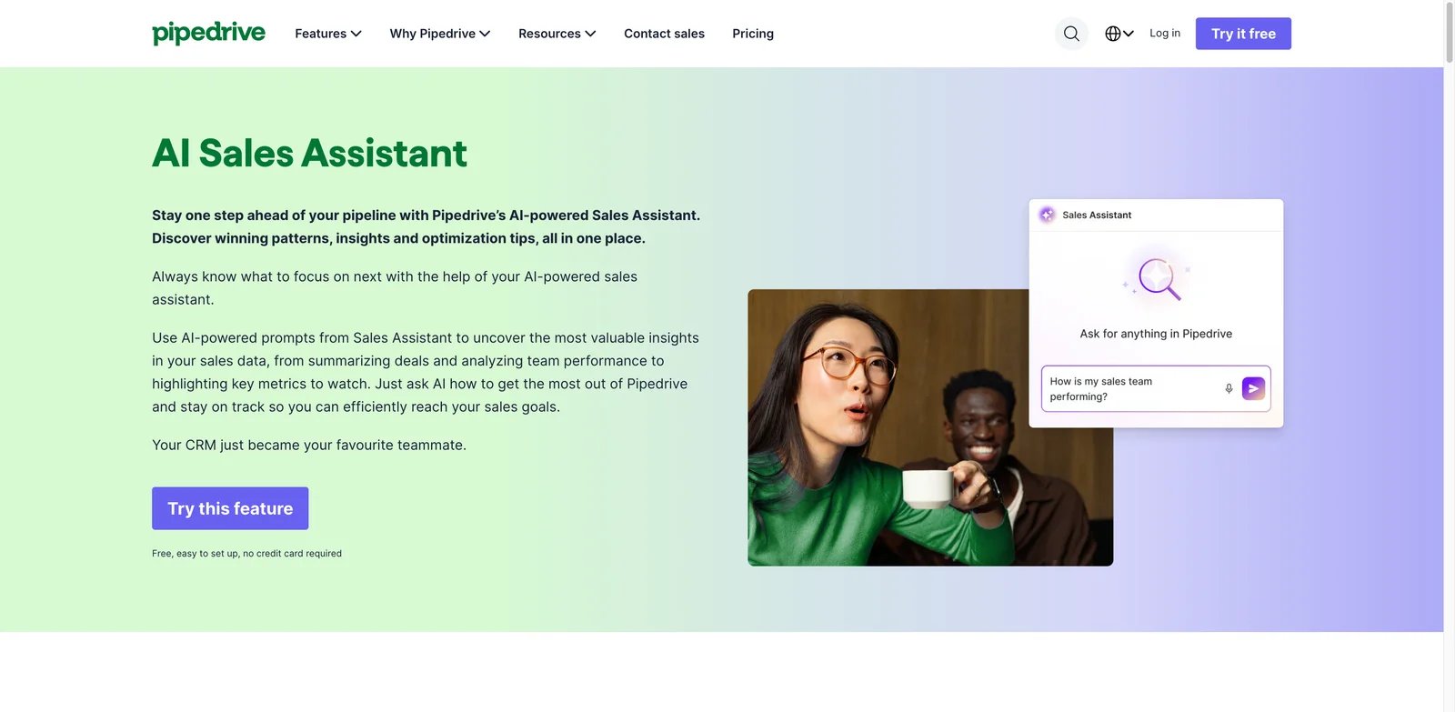Image resolution: width=1455 pixels, height=712 pixels.
Task: Click the Sales Assistant sparkle icon
Action: coord(1047,215)
